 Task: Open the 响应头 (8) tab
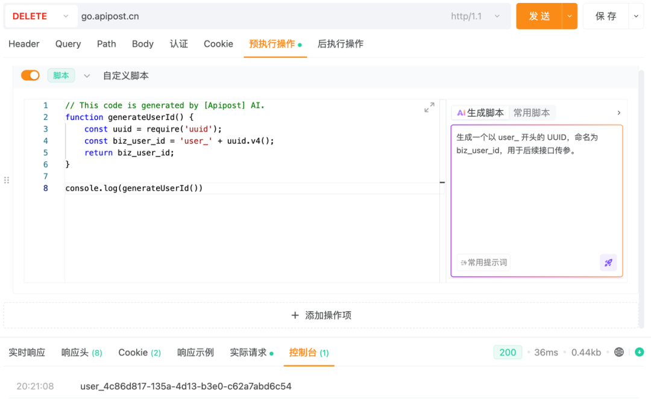tap(82, 353)
